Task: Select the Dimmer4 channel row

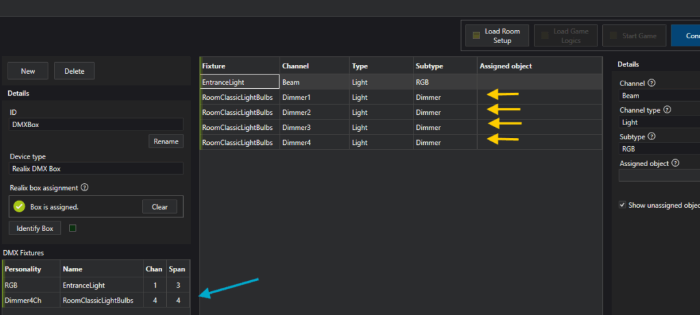Action: pyautogui.click(x=401, y=142)
